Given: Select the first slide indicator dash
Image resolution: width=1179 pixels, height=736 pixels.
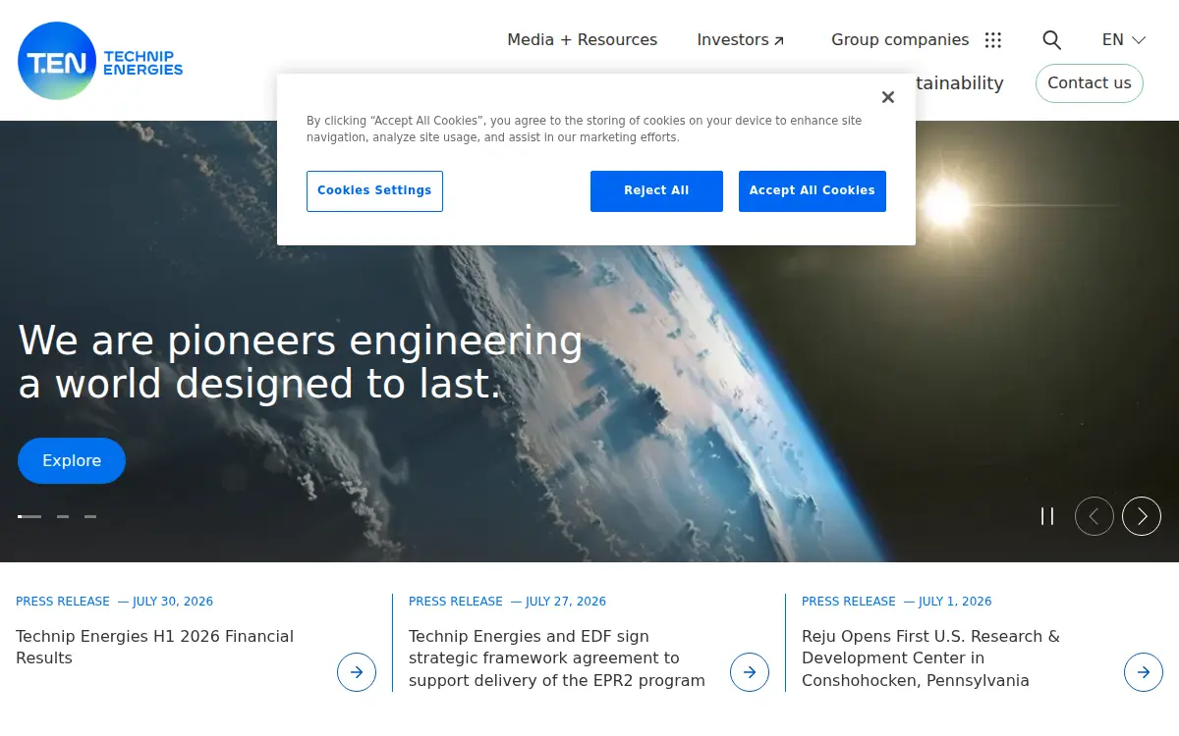Looking at the screenshot, I should (x=29, y=516).
